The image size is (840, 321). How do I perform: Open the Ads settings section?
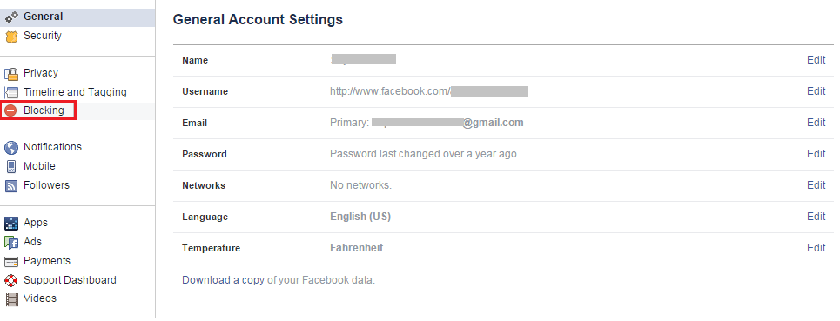32,242
